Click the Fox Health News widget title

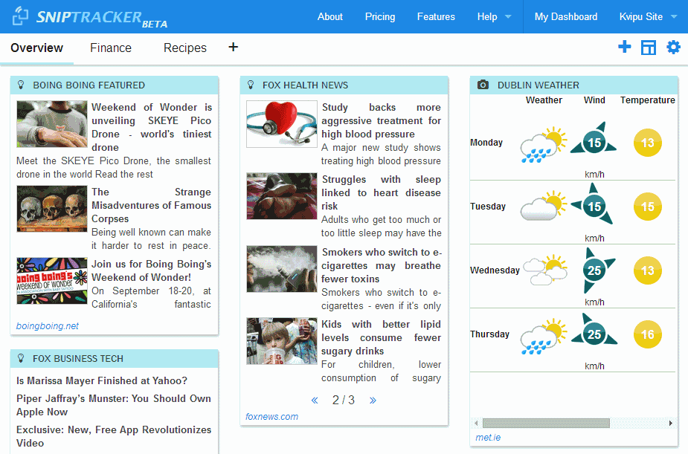[306, 85]
